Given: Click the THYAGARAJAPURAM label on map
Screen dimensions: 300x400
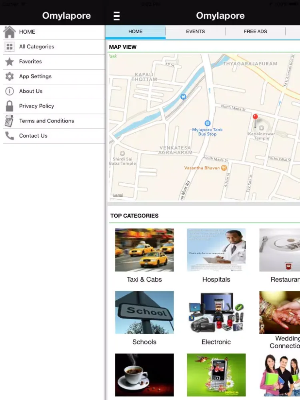Looking at the screenshot, I should [250, 64].
